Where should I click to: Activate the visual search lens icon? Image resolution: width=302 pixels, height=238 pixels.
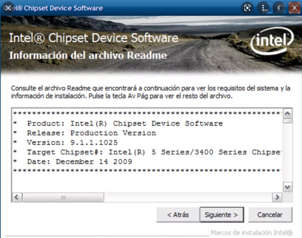click(x=247, y=8)
